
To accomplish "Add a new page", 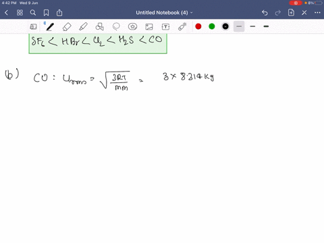I will [x=291, y=13].
